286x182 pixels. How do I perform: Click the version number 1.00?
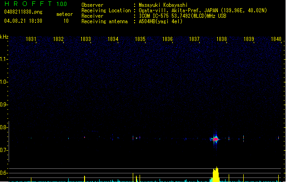tap(61, 4)
